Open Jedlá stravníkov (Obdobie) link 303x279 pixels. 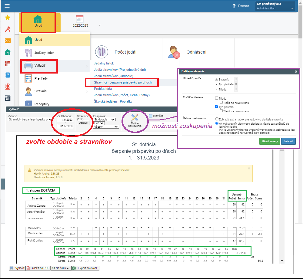pos(113,76)
